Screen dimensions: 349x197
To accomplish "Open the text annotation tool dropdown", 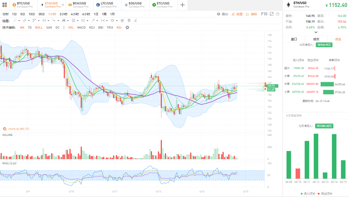I will pos(116,20).
